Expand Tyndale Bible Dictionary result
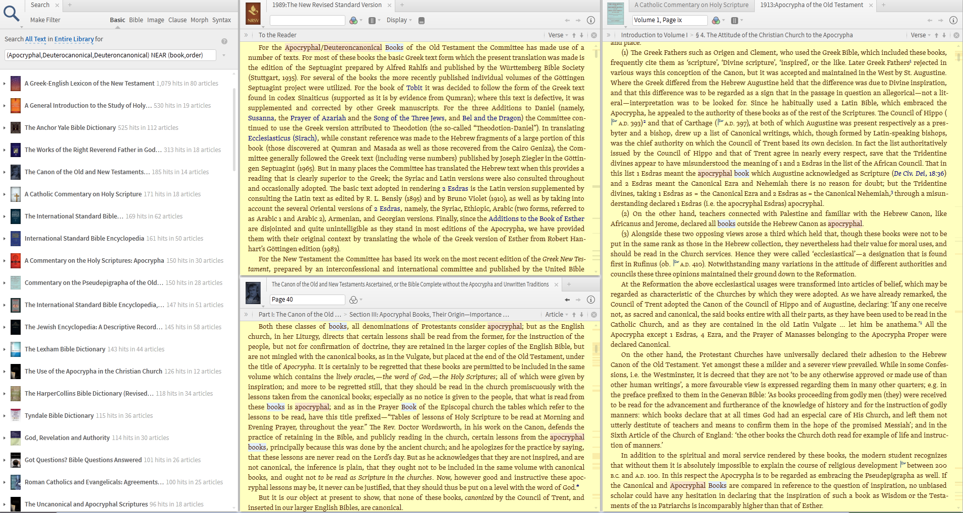 [x=4, y=416]
